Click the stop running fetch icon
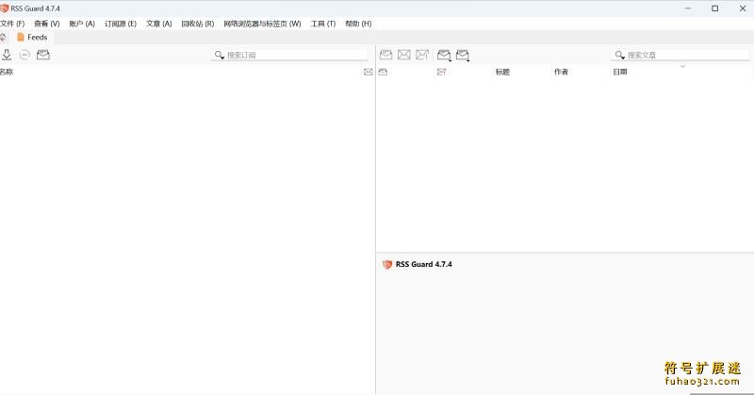 (x=25, y=55)
